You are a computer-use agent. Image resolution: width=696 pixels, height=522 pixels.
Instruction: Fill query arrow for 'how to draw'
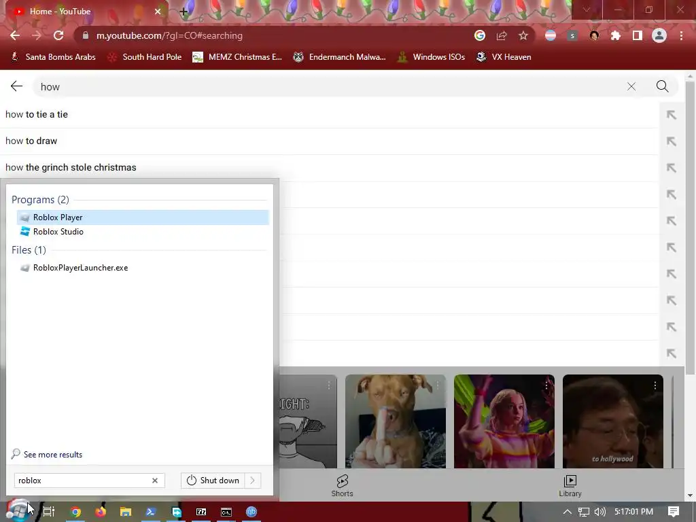(x=671, y=141)
